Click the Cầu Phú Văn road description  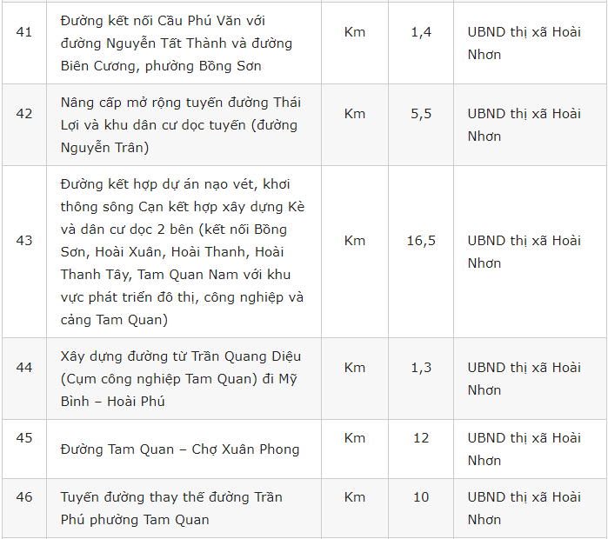click(177, 43)
